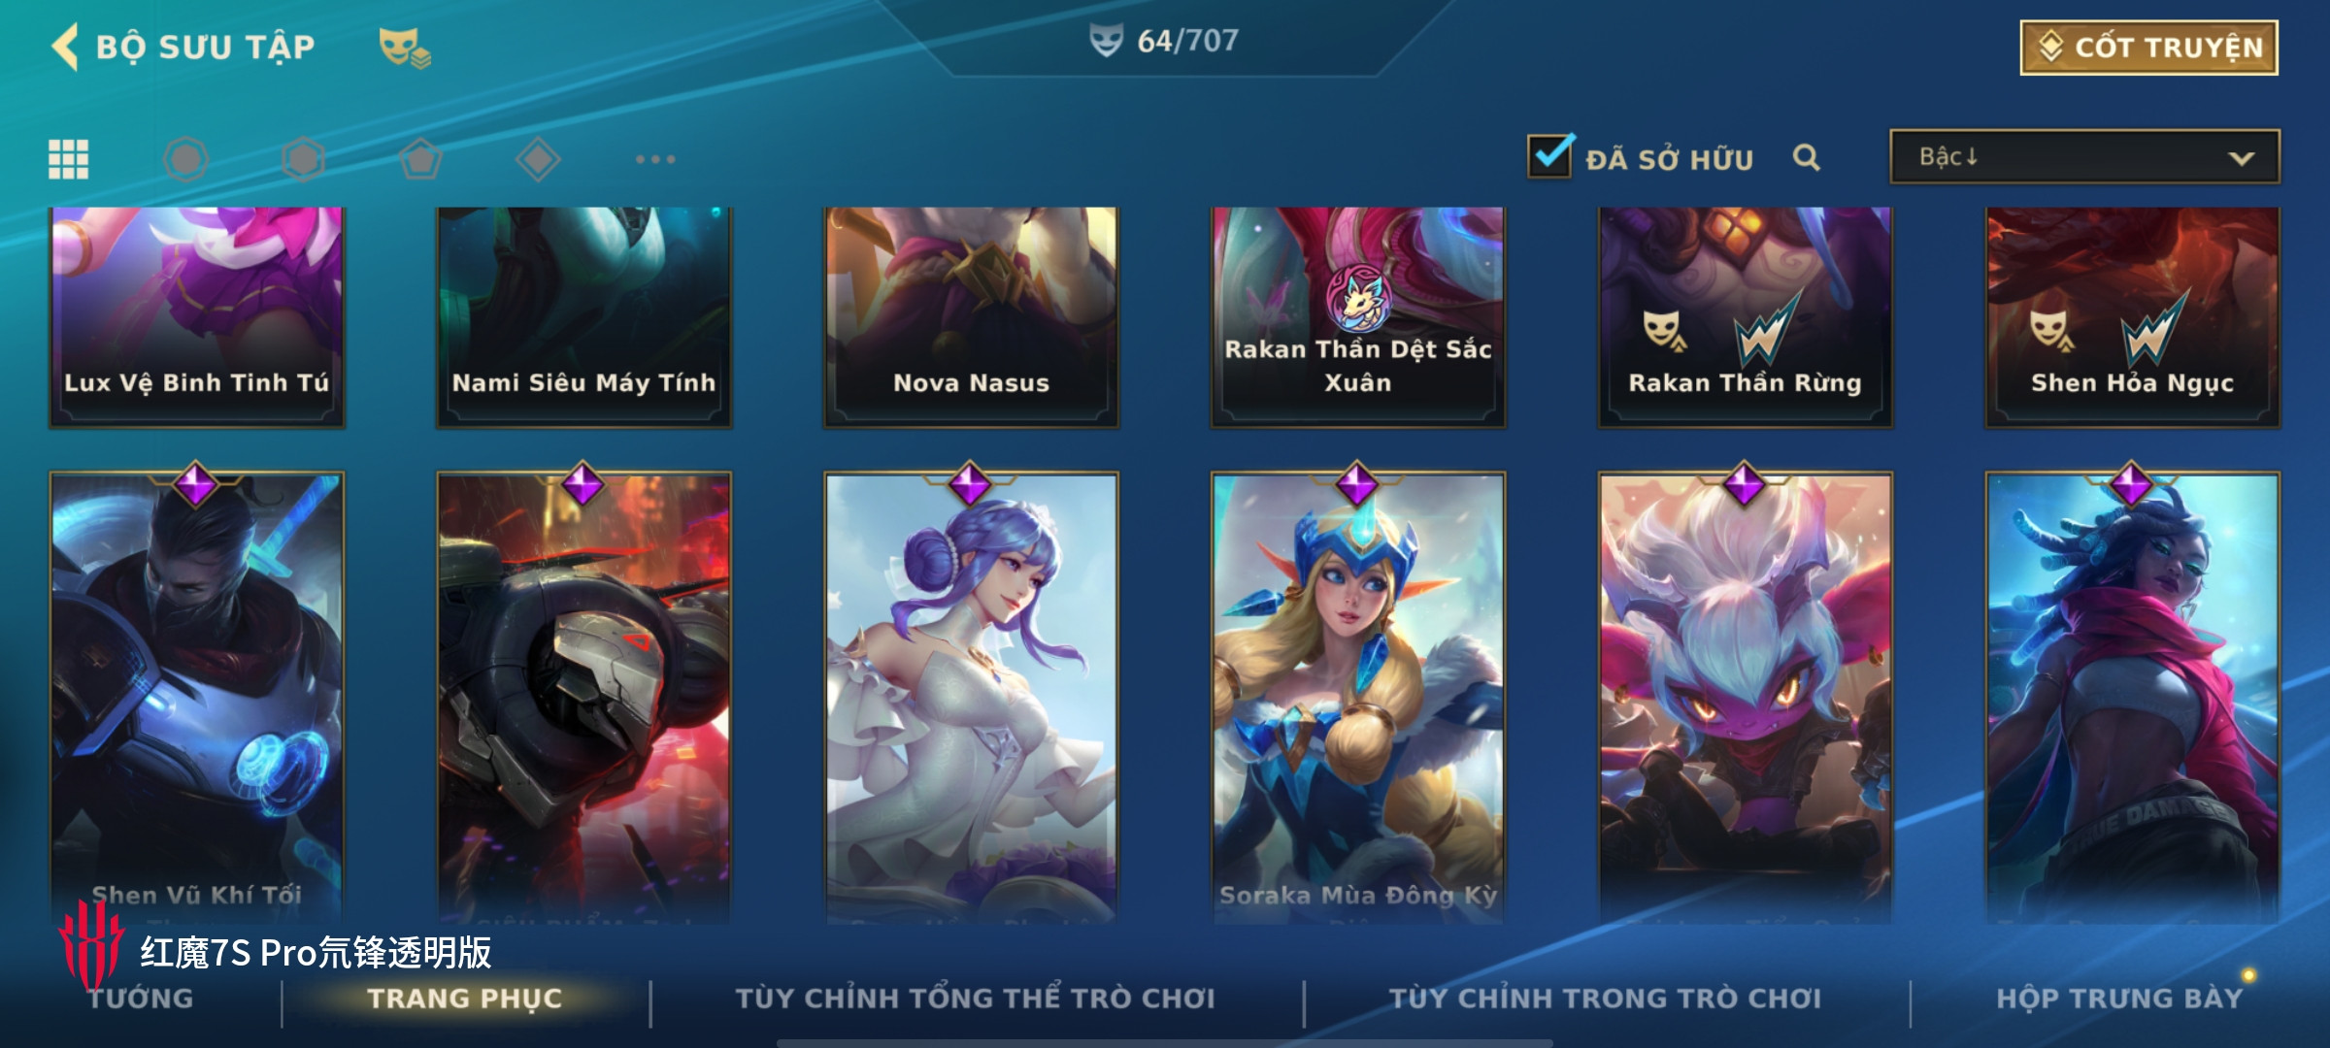Image resolution: width=2330 pixels, height=1048 pixels.
Task: Open the mask and coins icon
Action: tap(404, 48)
